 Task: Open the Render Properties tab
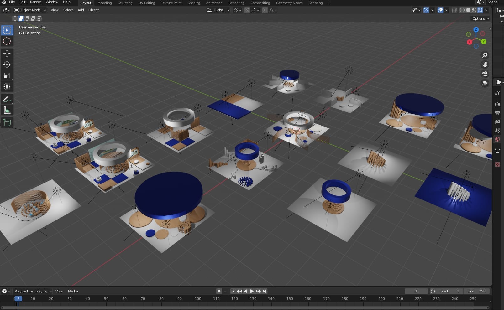497,104
